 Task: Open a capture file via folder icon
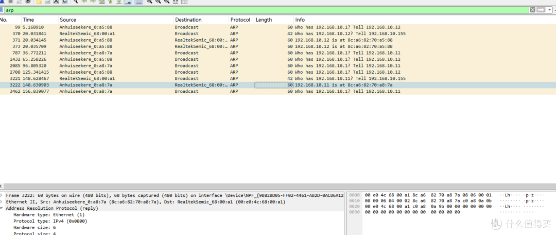39,2
